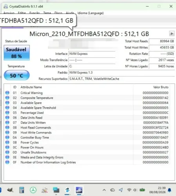Open the green circular taskbar app
The height and width of the screenshot is (196, 176).
pyautogui.click(x=33, y=190)
